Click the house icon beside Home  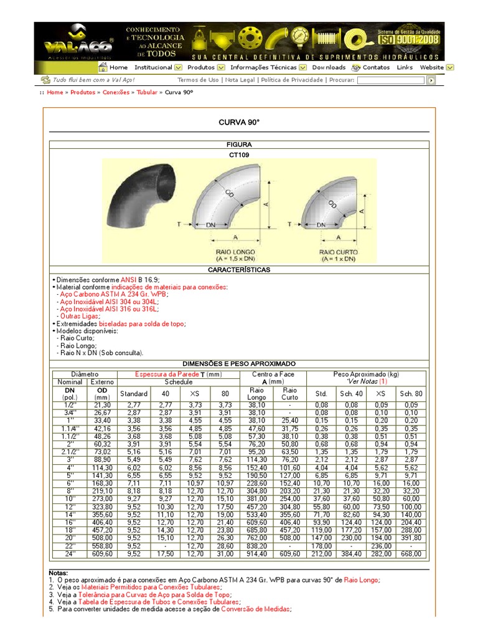[103, 67]
